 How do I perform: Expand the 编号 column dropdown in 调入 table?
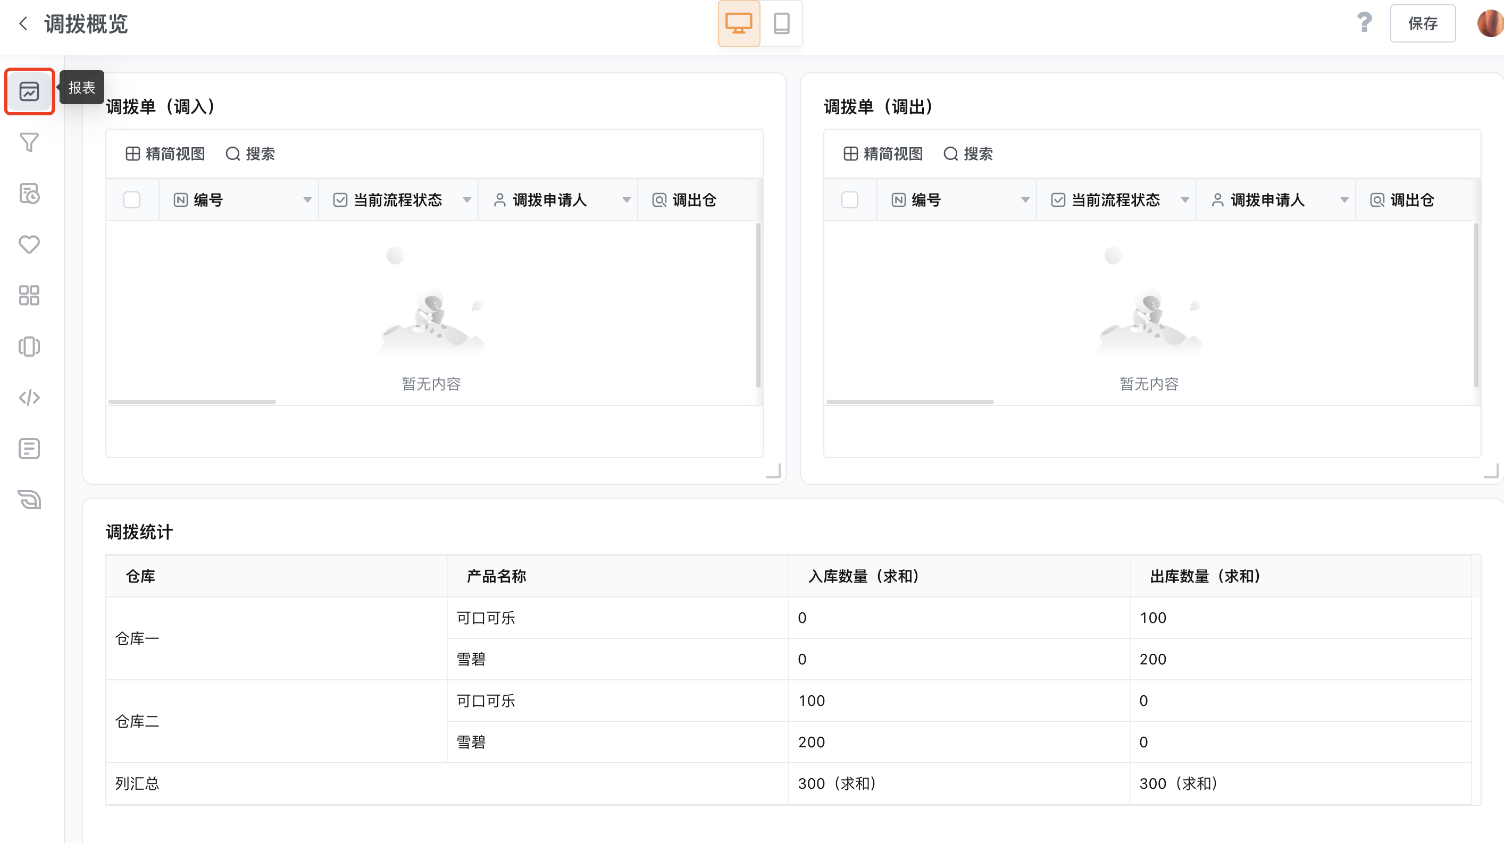[x=307, y=200]
